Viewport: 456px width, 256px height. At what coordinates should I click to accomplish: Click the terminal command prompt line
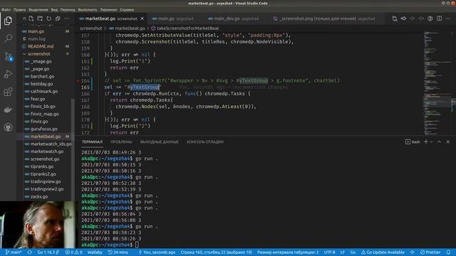(x=110, y=245)
